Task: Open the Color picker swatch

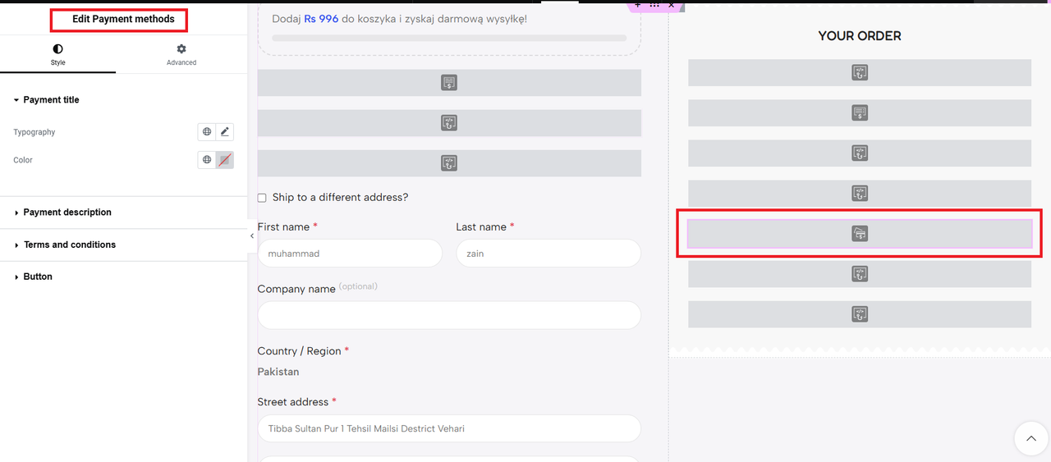Action: (x=225, y=159)
